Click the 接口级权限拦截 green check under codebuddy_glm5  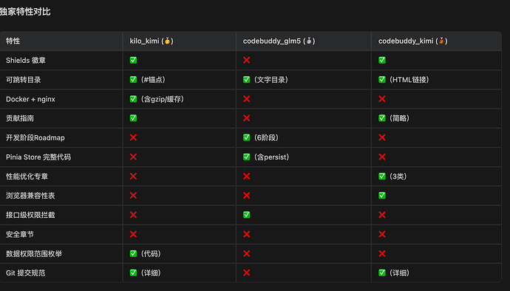click(x=247, y=215)
